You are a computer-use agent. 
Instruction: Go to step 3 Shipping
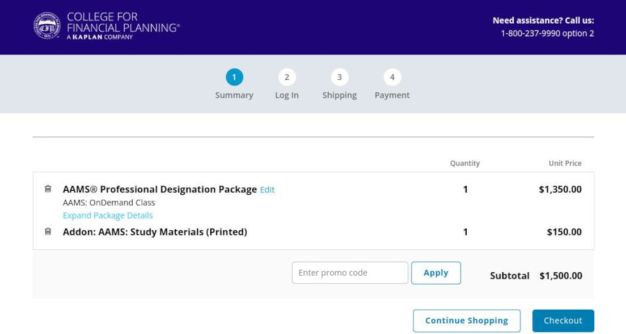pyautogui.click(x=339, y=77)
